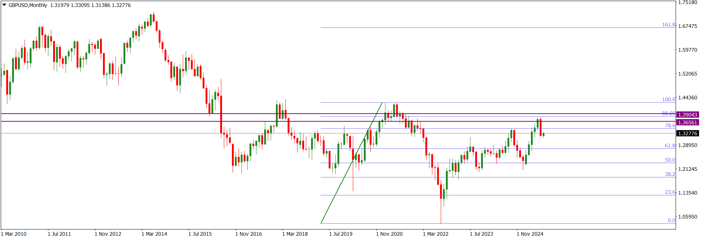The height and width of the screenshot is (239, 702).
Task: Click the 1.13540 price axis label
Action: [x=688, y=193]
